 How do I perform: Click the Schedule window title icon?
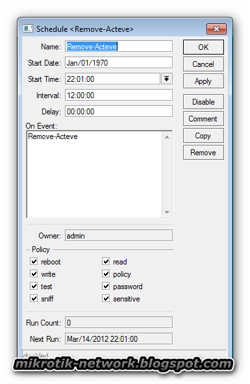[28, 29]
